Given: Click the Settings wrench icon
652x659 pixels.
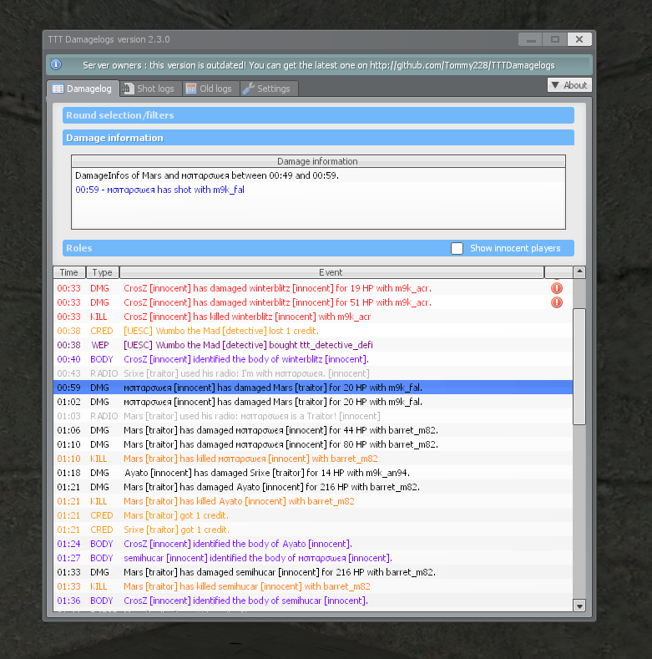Looking at the screenshot, I should [x=248, y=89].
